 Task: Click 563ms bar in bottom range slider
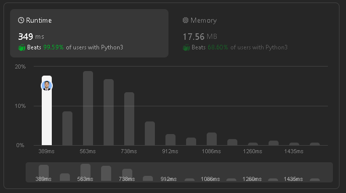(x=85, y=172)
